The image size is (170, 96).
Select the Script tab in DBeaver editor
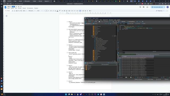point(122,23)
